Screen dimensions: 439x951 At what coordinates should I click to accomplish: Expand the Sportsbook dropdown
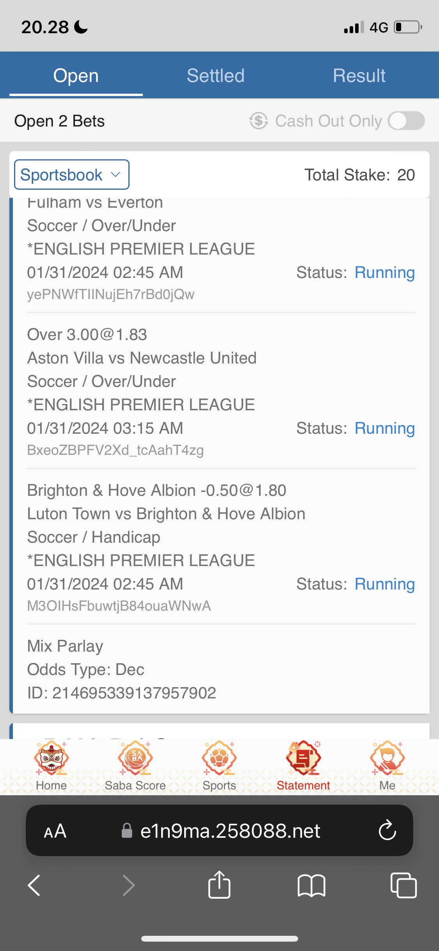72,175
